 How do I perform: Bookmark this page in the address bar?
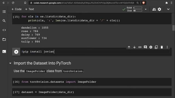pos(25,3)
